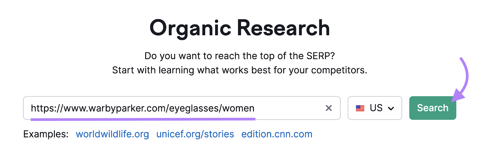Select the US country label text

coord(376,108)
